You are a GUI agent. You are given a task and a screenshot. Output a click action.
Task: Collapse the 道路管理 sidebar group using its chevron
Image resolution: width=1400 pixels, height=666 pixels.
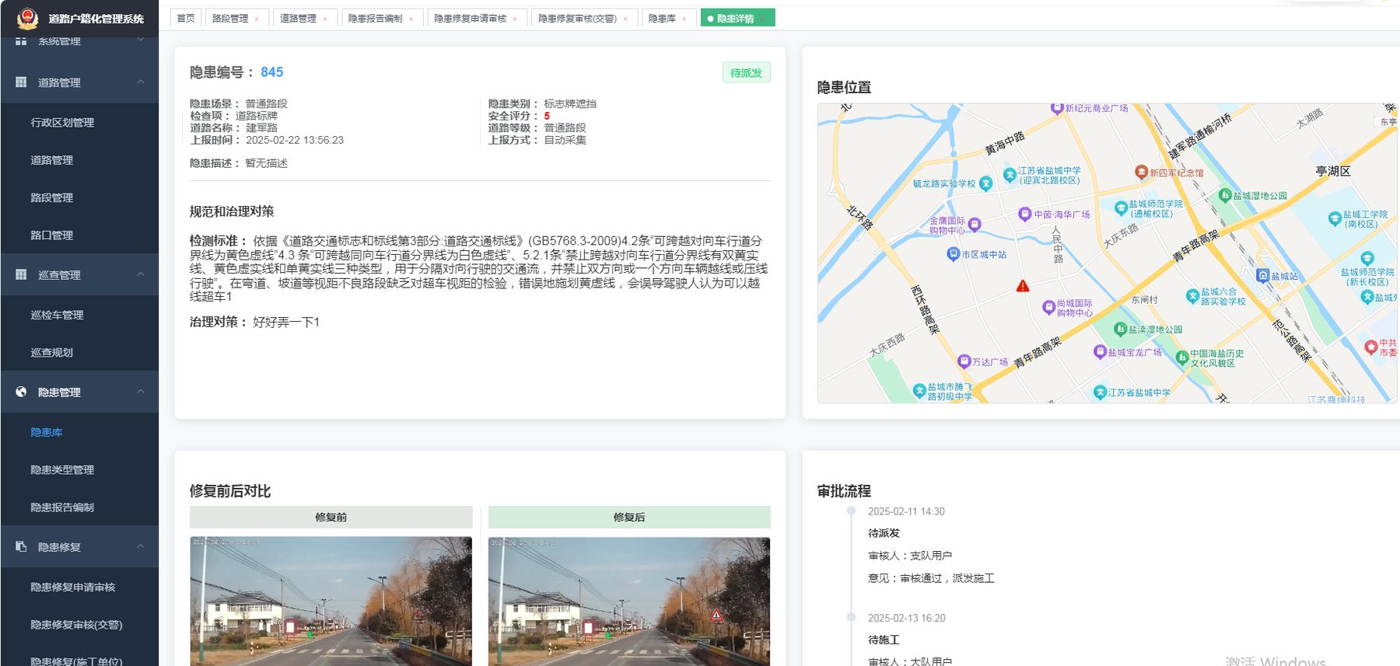click(141, 82)
